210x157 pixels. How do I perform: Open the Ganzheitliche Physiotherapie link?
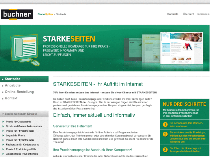pyautogui.click(x=22, y=154)
